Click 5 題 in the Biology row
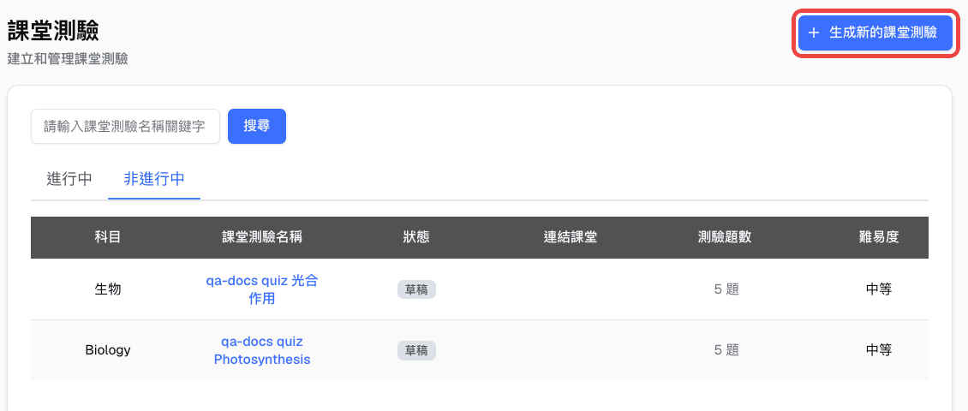968x411 pixels. coord(726,350)
